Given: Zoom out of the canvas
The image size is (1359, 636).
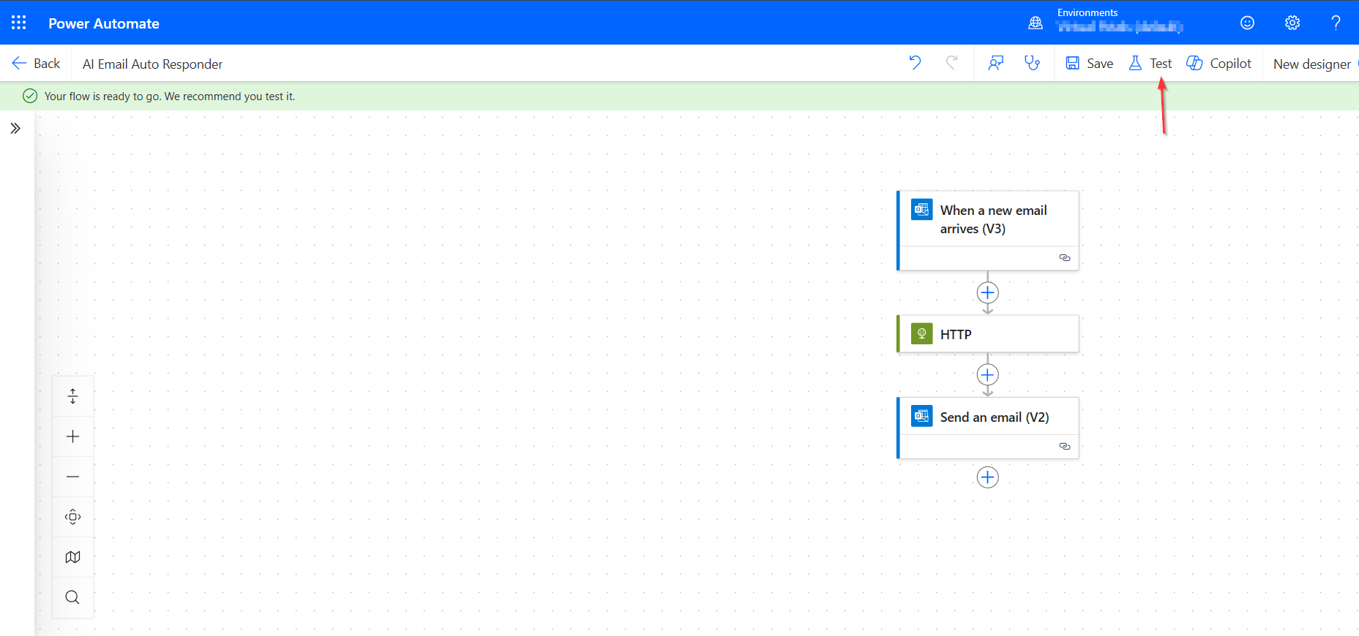Looking at the screenshot, I should [72, 477].
